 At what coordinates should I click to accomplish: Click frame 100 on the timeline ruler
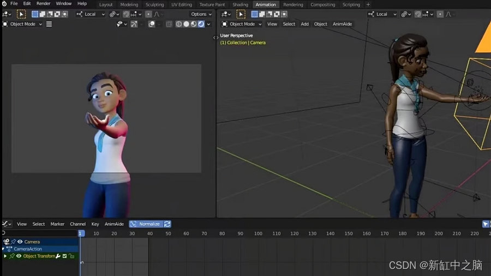258,233
